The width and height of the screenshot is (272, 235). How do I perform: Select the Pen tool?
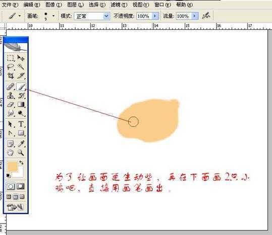(x=11, y=133)
